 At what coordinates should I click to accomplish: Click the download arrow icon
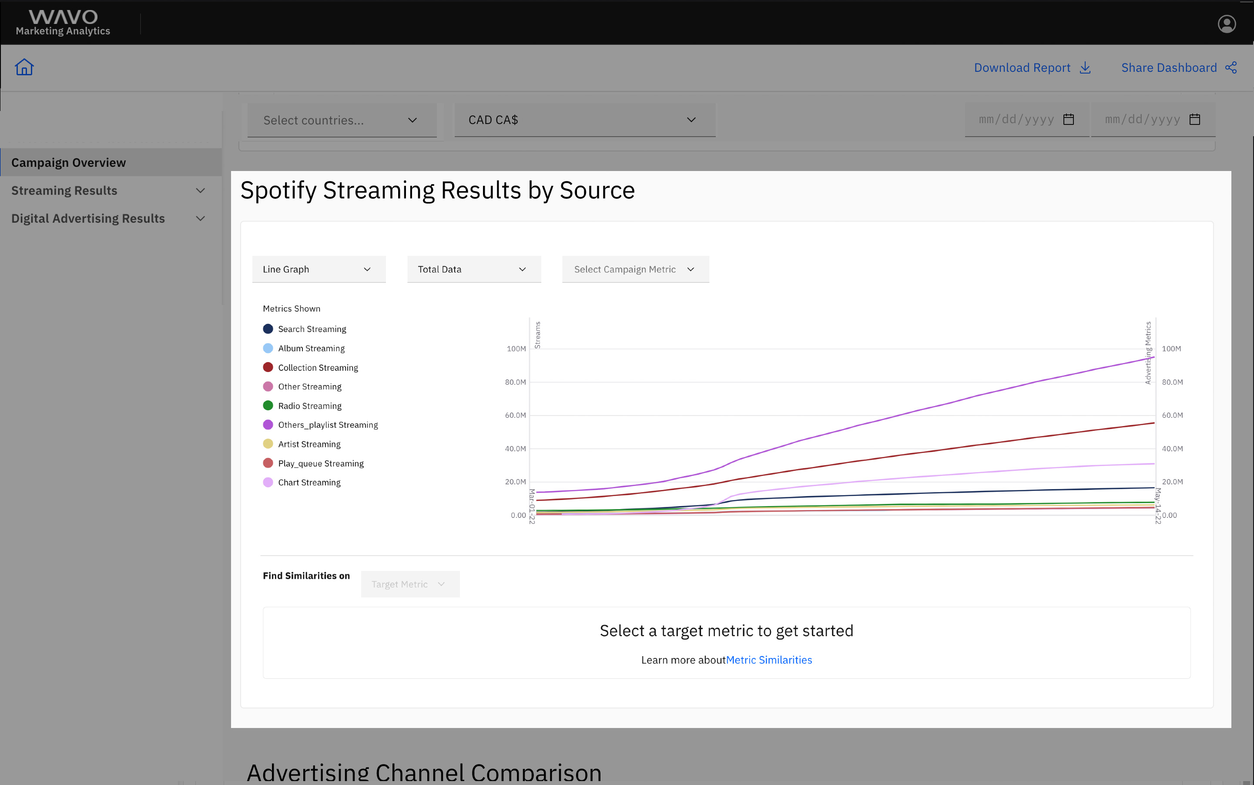(x=1085, y=67)
